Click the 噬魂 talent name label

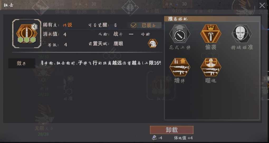pos(211,80)
